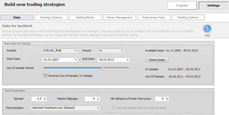Open the Ranking Options tab
Screen dimensions: 229x115
click(x=188, y=17)
